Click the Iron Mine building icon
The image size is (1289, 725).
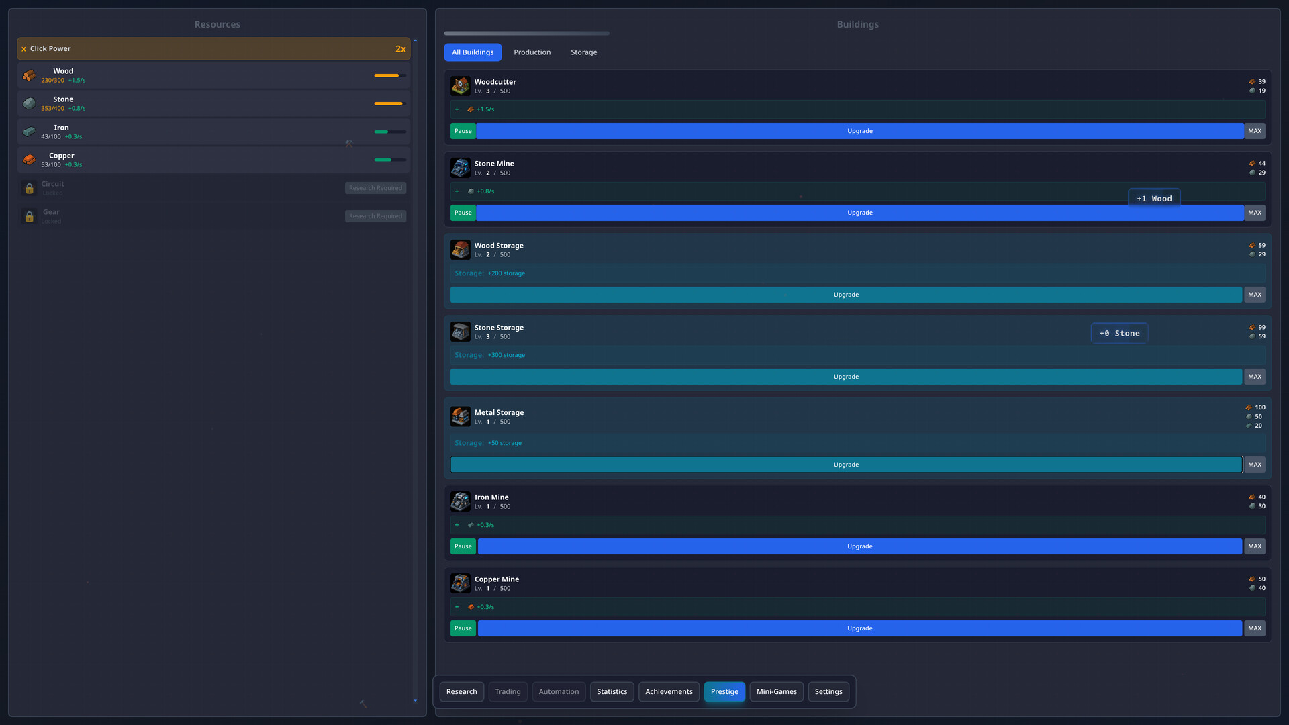click(460, 501)
